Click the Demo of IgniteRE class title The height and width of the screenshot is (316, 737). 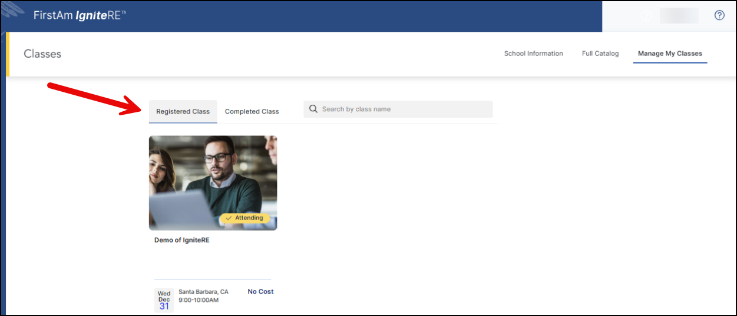[181, 240]
